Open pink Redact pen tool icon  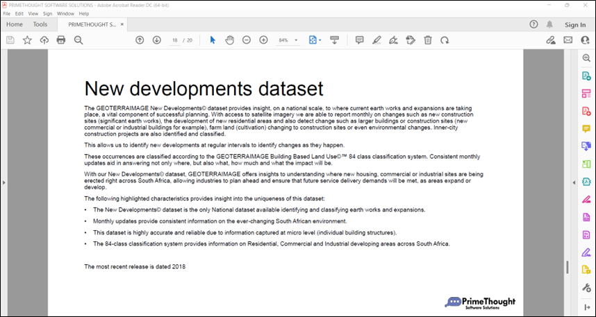[x=586, y=199]
